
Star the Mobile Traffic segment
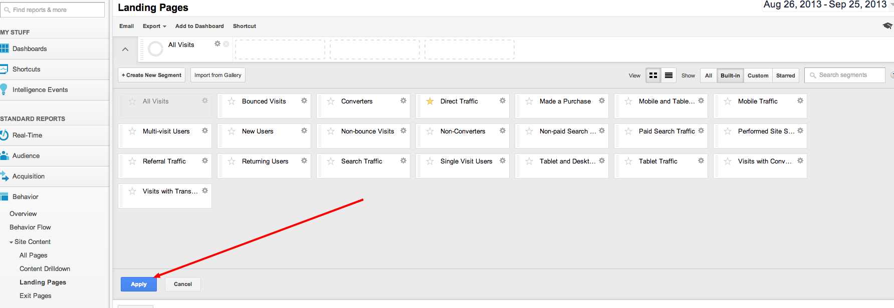(x=728, y=101)
